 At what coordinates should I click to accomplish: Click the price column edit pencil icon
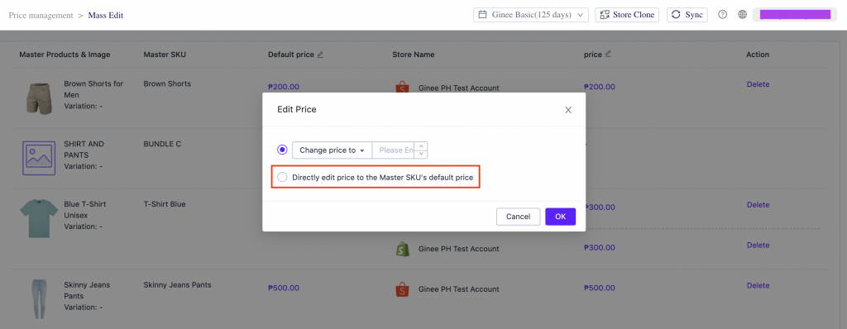coord(608,54)
